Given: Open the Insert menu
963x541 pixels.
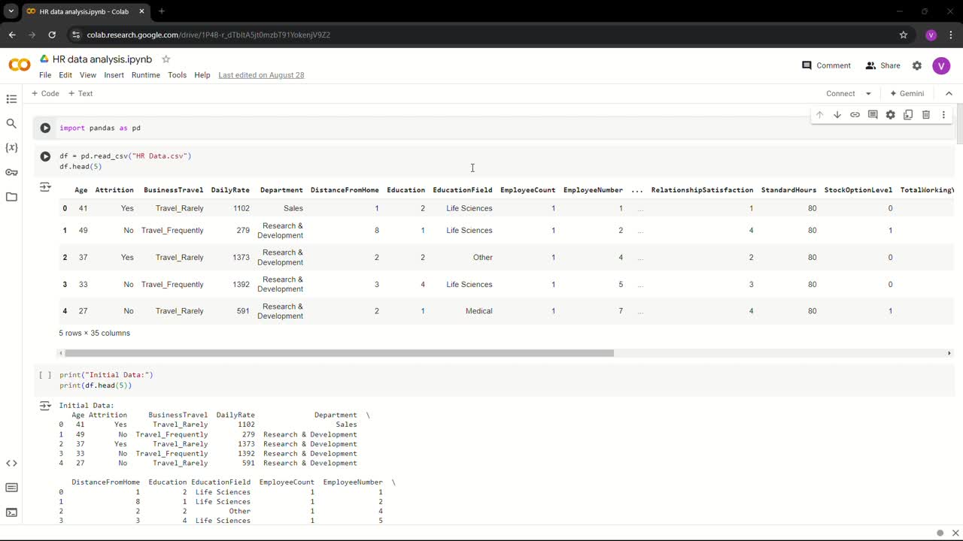Looking at the screenshot, I should pyautogui.click(x=114, y=75).
